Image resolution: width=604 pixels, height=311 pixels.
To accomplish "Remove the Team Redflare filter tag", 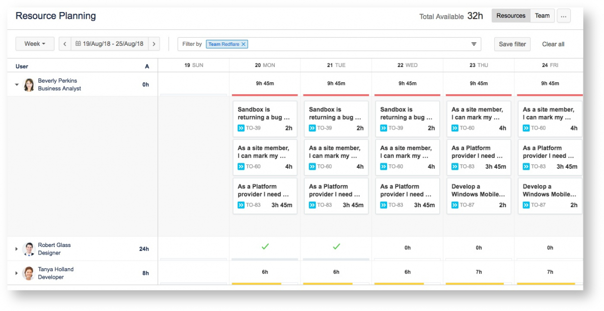I will [244, 44].
